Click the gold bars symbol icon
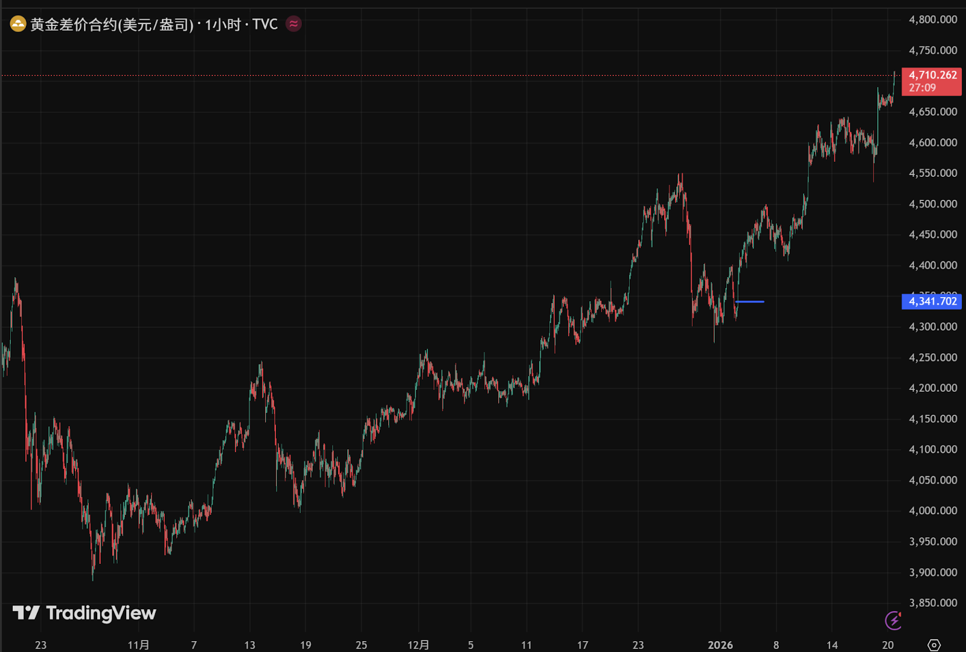 coord(18,24)
